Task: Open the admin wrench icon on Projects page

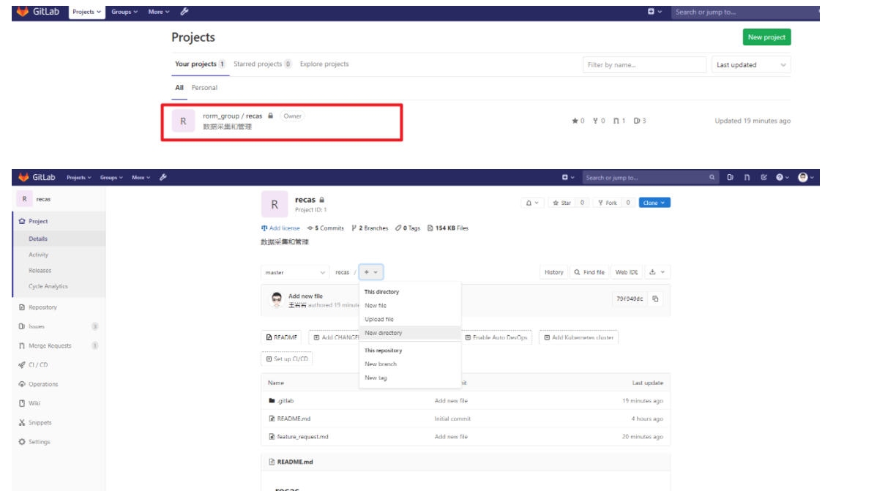Action: pyautogui.click(x=184, y=12)
